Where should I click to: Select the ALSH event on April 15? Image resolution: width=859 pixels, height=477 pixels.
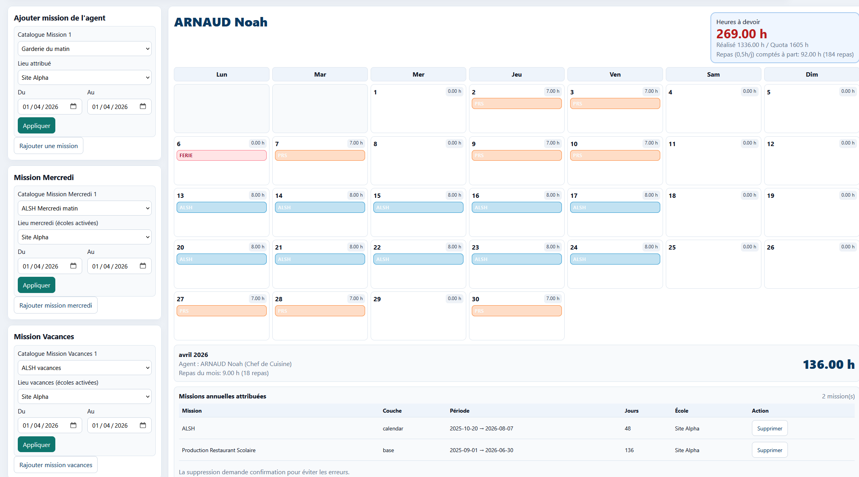coord(418,207)
